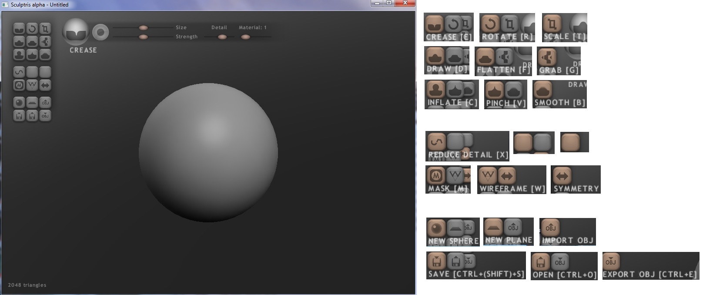Activate the Pinch brush
The image size is (703, 295).
coord(32,55)
